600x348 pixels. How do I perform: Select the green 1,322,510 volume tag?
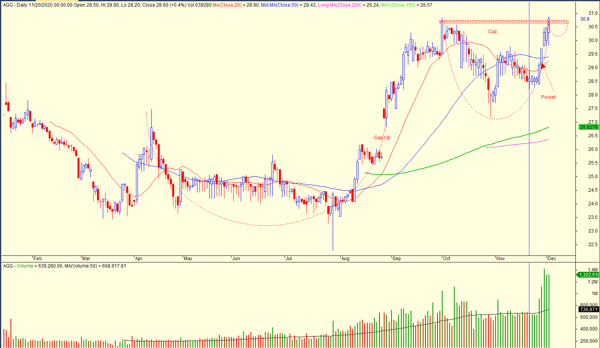588,275
